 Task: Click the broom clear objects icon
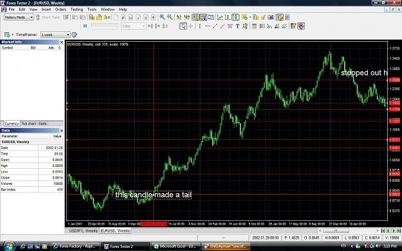coord(263,17)
